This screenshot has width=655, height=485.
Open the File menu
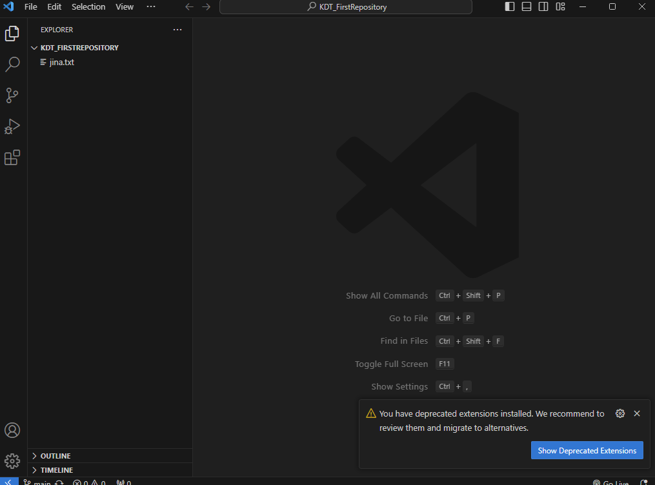pyautogui.click(x=30, y=6)
